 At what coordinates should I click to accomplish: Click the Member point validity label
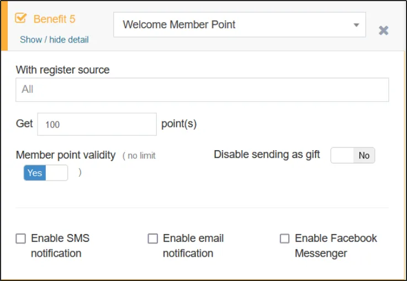pos(66,155)
